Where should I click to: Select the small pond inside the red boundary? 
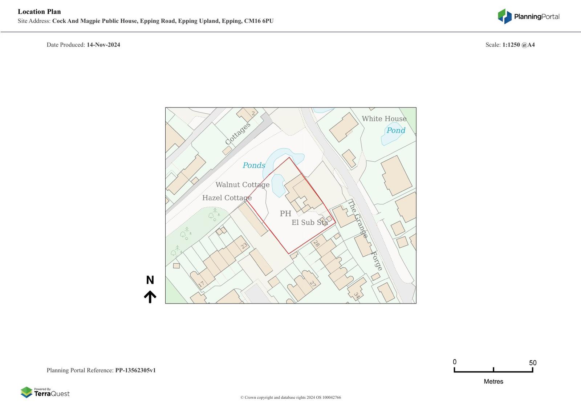click(x=278, y=185)
